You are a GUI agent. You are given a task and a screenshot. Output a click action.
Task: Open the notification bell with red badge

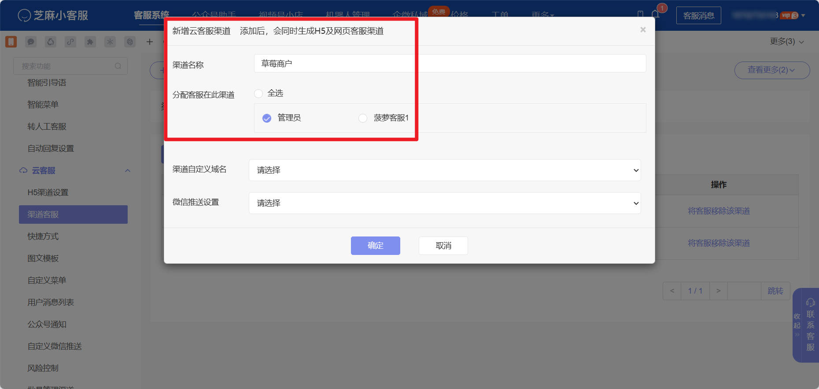point(655,15)
